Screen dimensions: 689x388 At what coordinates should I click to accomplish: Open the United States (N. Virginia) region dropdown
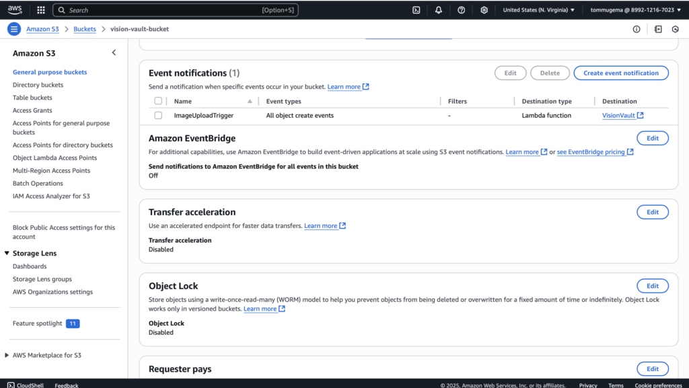coord(538,10)
